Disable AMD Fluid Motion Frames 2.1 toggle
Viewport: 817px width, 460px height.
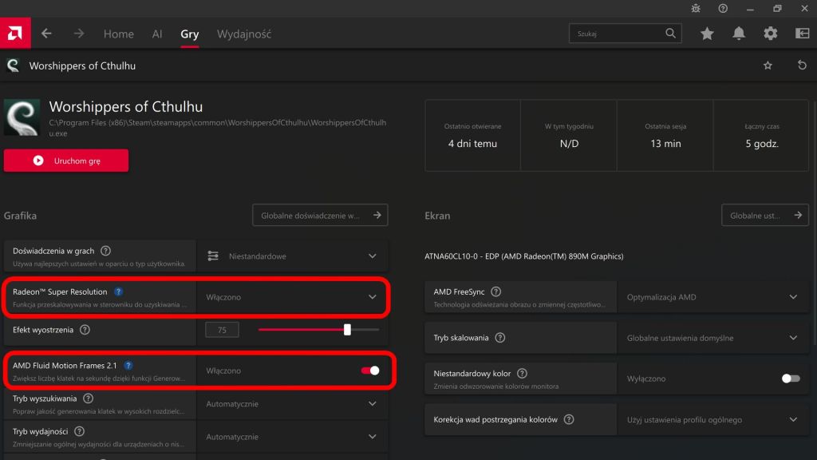click(370, 371)
